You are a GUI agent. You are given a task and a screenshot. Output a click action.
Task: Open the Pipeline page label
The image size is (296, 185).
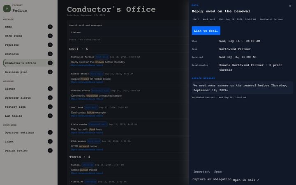point(12,45)
